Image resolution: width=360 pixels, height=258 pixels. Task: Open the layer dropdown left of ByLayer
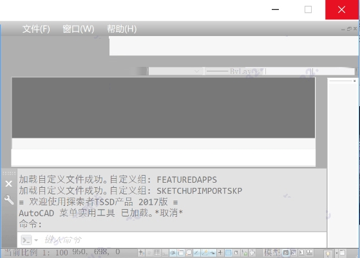coord(176,71)
